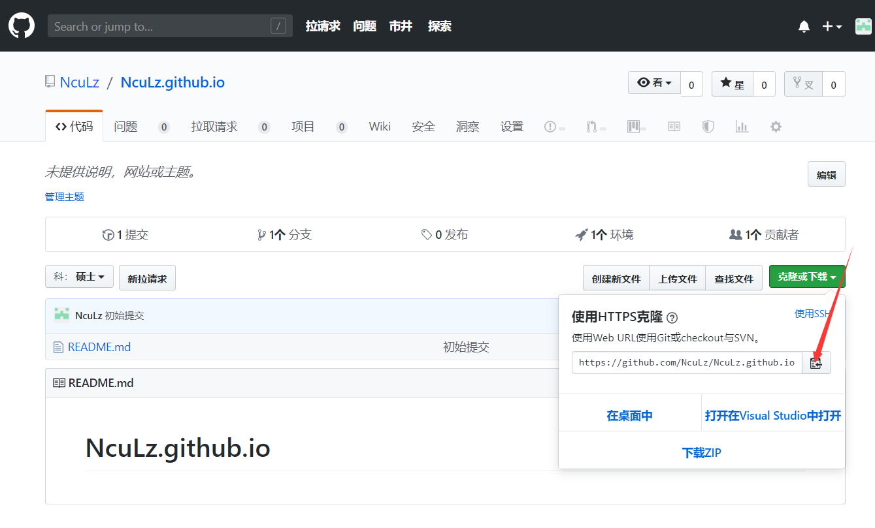
Task: Click the faded project board icon in tab bar
Action: [633, 127]
